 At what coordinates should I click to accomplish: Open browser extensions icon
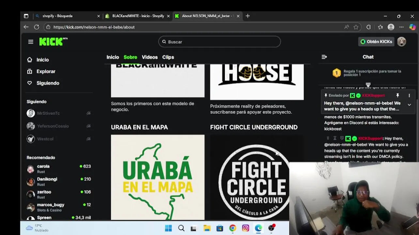pyautogui.click(x=368, y=27)
